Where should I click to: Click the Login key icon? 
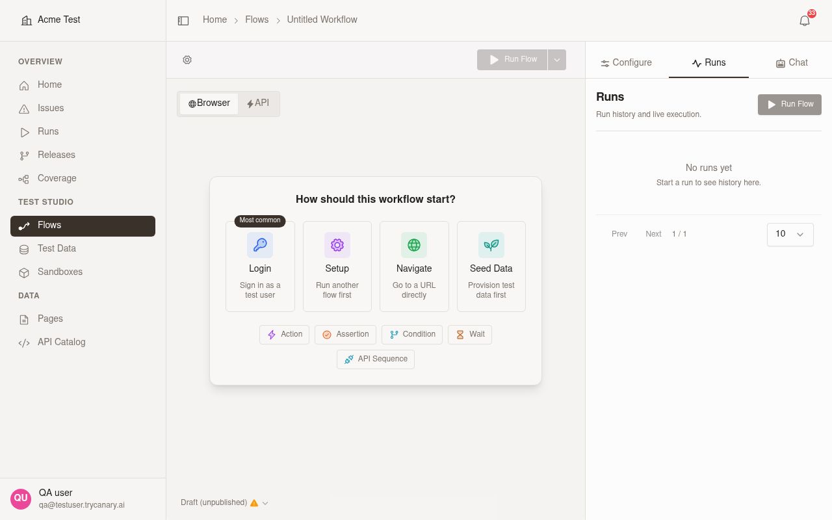(260, 245)
